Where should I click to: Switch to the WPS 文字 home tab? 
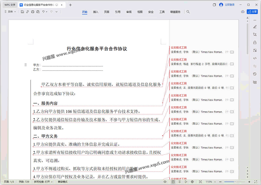point(10,5)
